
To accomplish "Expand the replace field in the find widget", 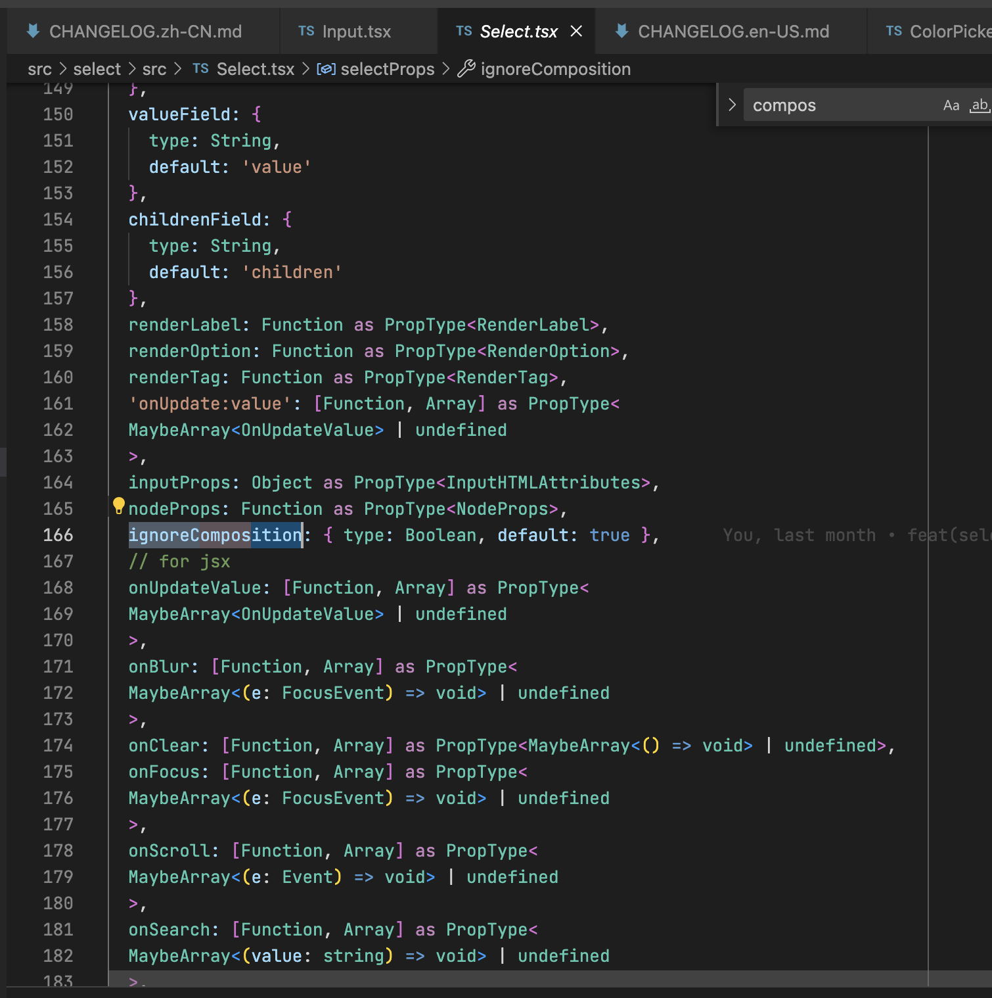I will click(731, 105).
